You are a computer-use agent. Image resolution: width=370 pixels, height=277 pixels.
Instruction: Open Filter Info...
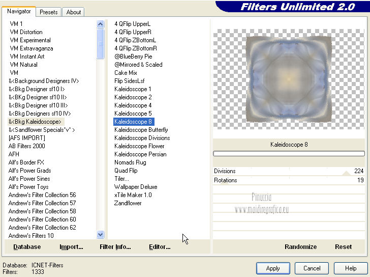(x=115, y=247)
